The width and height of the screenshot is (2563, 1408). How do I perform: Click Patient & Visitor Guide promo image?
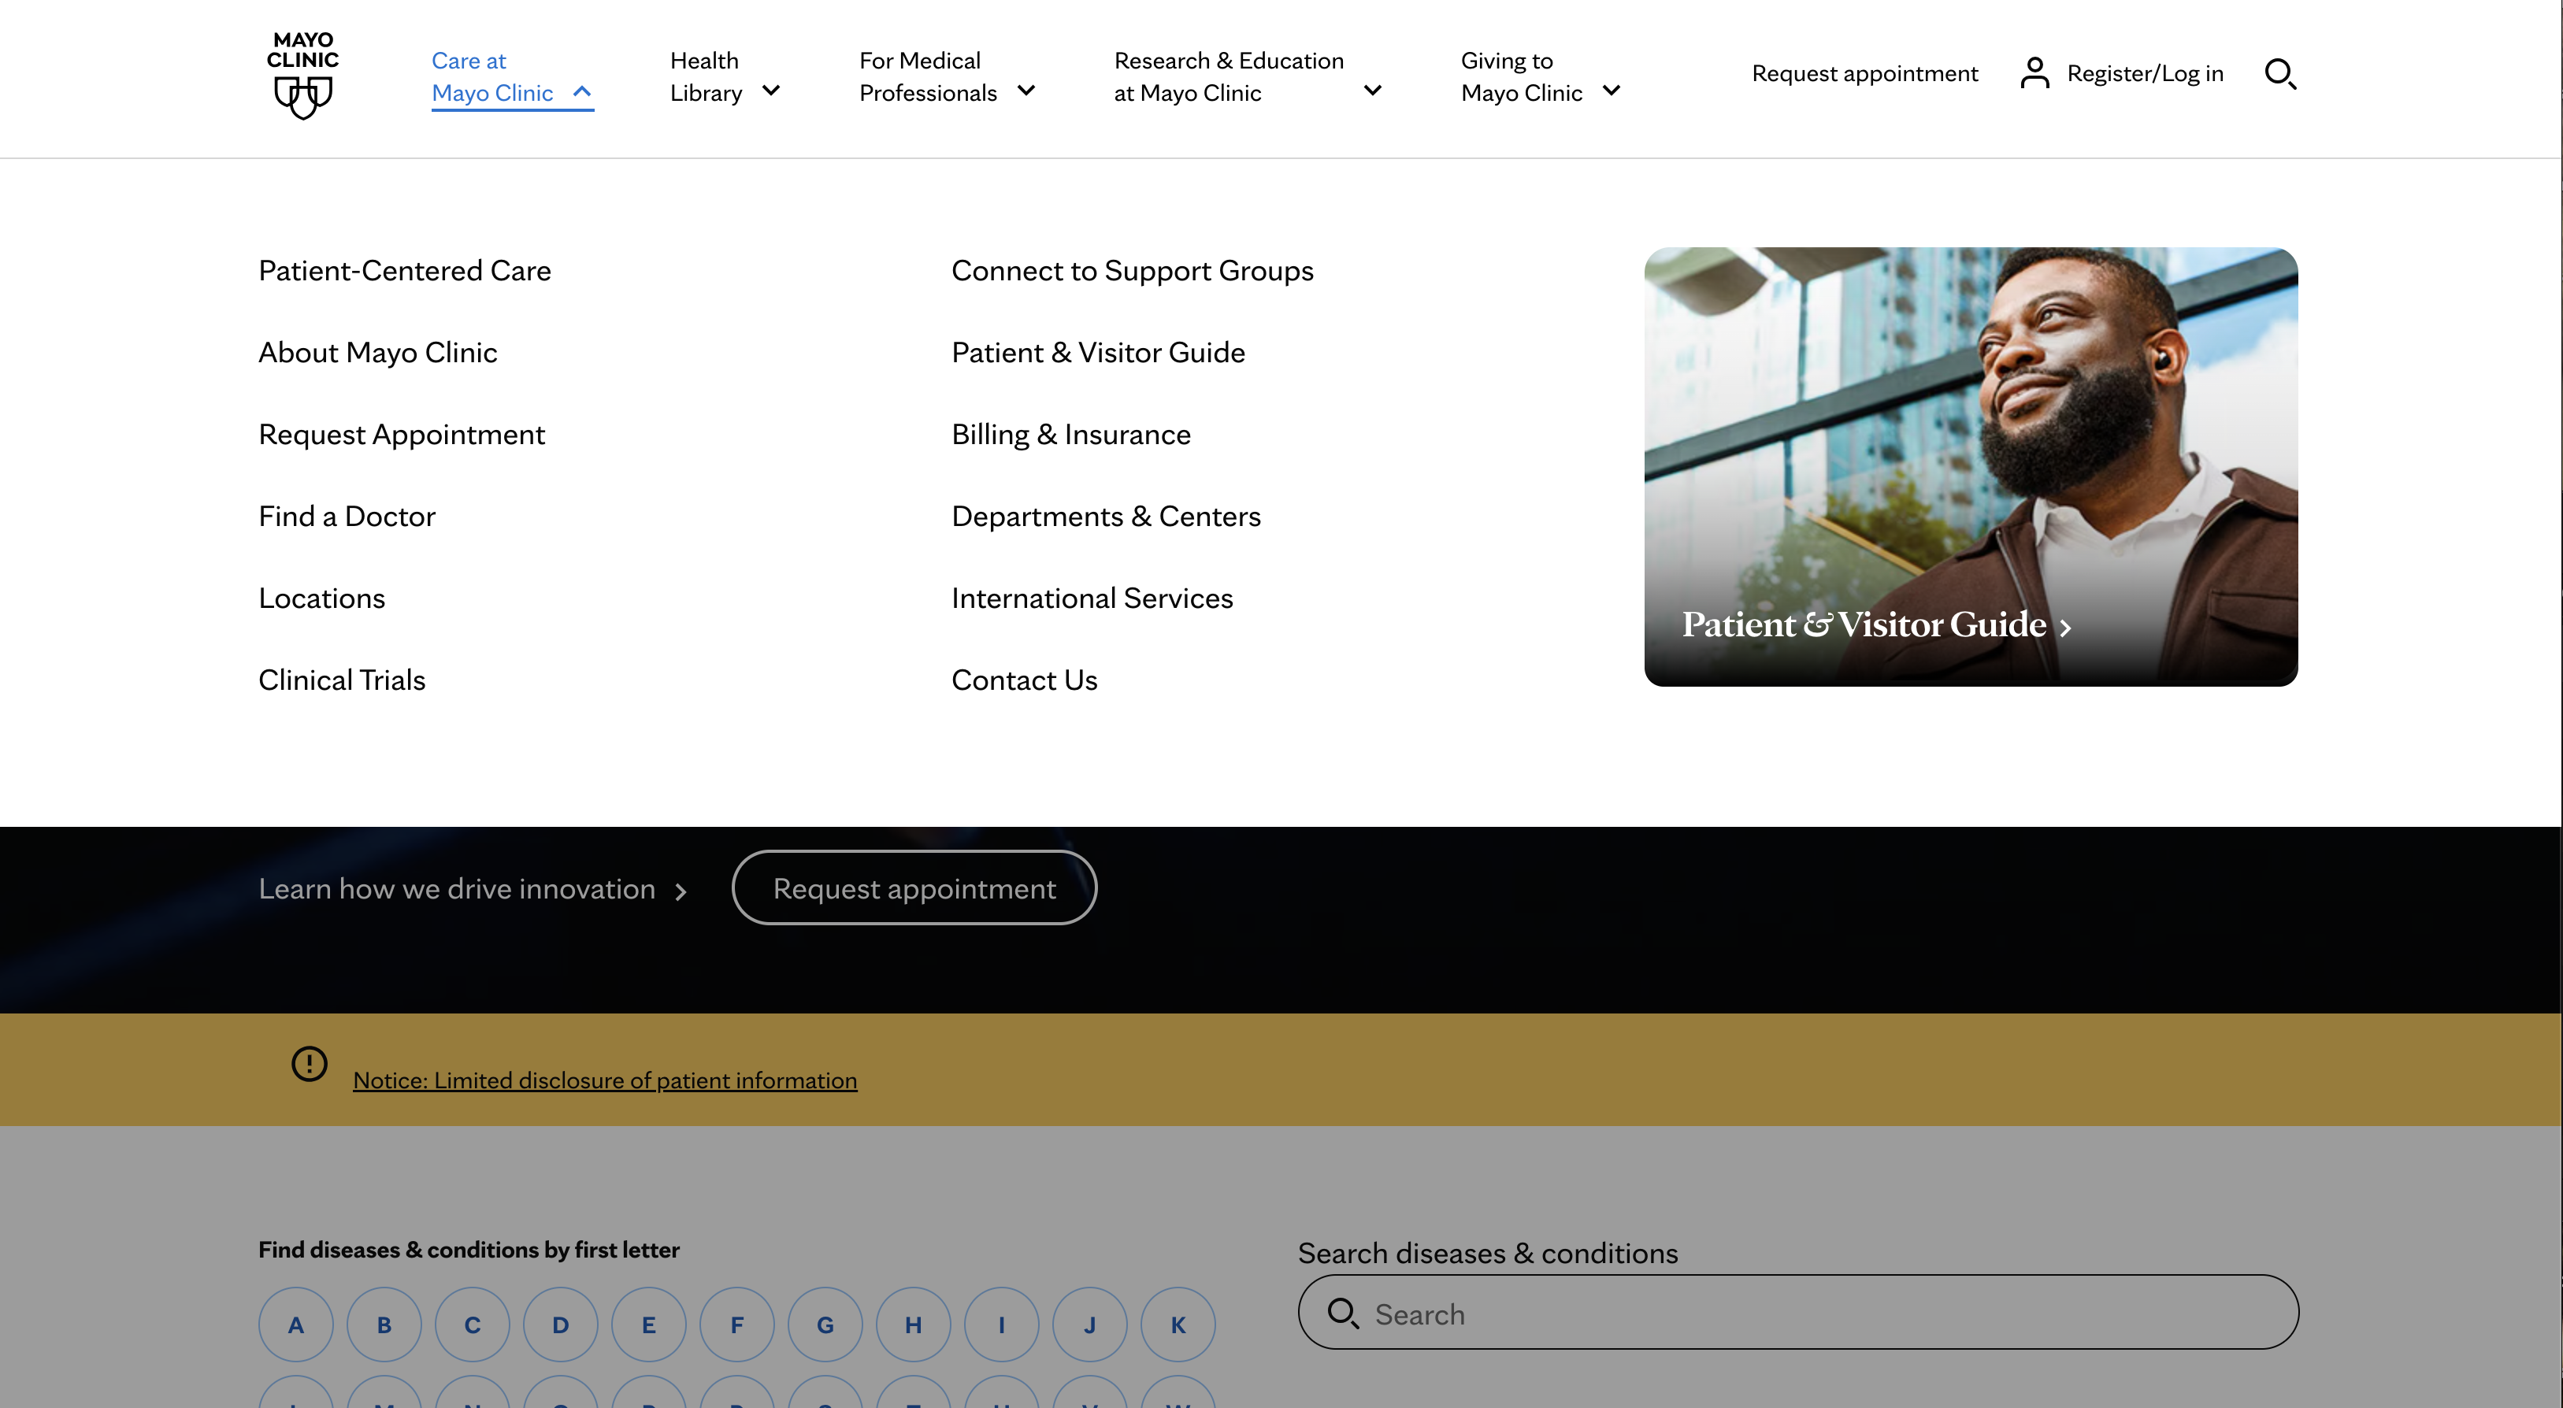1970,465
